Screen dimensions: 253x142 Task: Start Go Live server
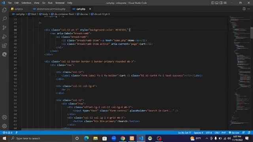coord(234,133)
